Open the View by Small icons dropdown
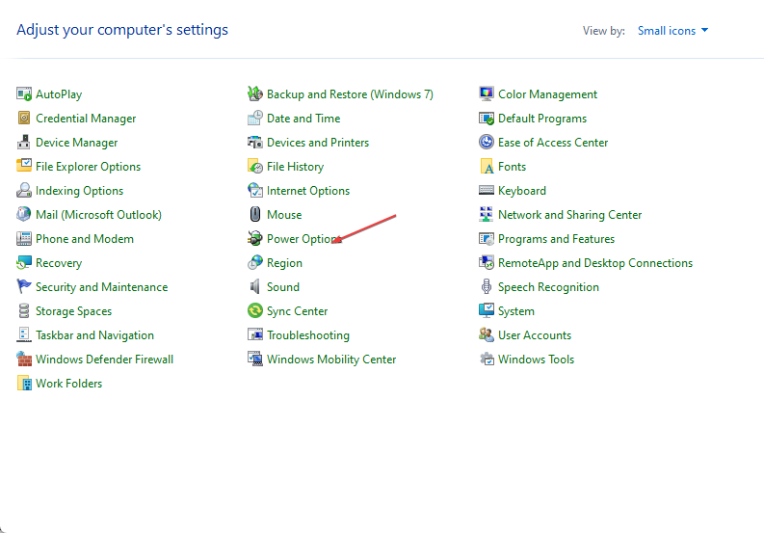Screen dimensions: 764x533 [x=672, y=31]
